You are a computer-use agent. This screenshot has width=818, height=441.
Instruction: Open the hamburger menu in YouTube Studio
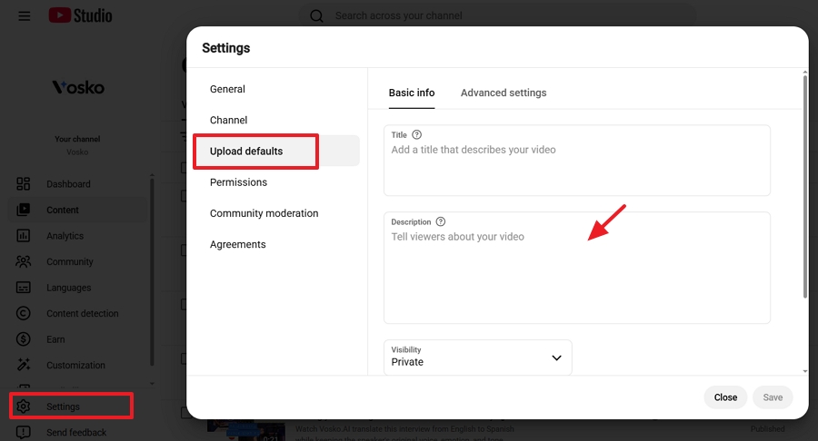[24, 15]
